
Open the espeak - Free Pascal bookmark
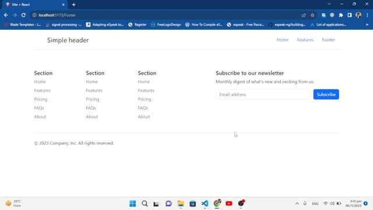(x=245, y=24)
